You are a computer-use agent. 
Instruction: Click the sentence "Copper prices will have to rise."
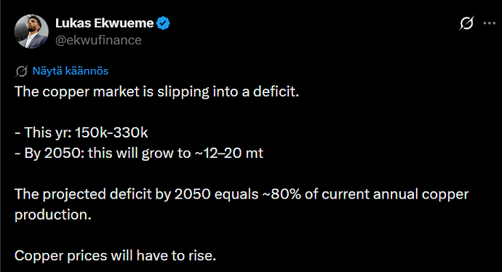pos(116,256)
